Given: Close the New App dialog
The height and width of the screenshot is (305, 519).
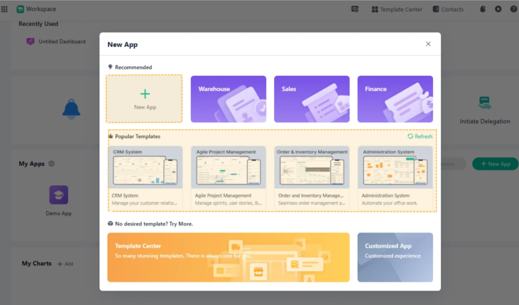Looking at the screenshot, I should tap(428, 44).
